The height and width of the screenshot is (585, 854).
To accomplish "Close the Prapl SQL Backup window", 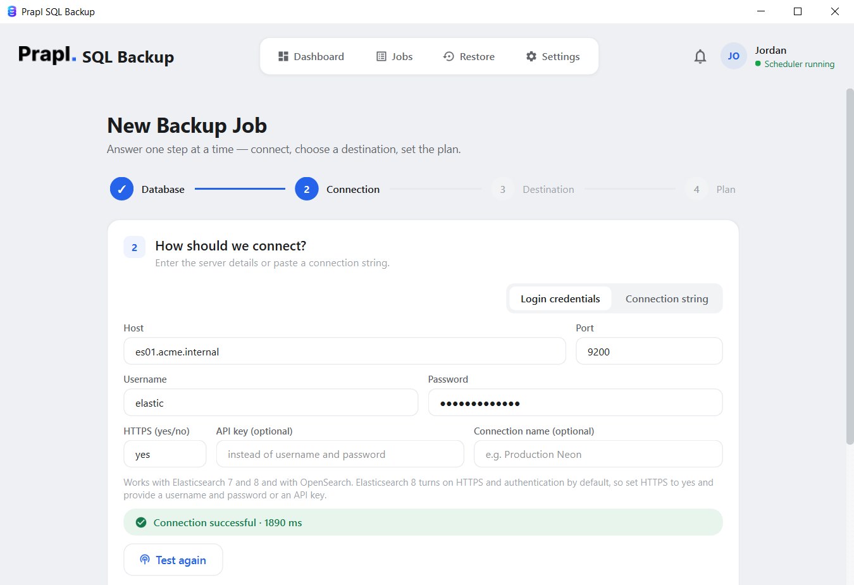I will click(835, 11).
